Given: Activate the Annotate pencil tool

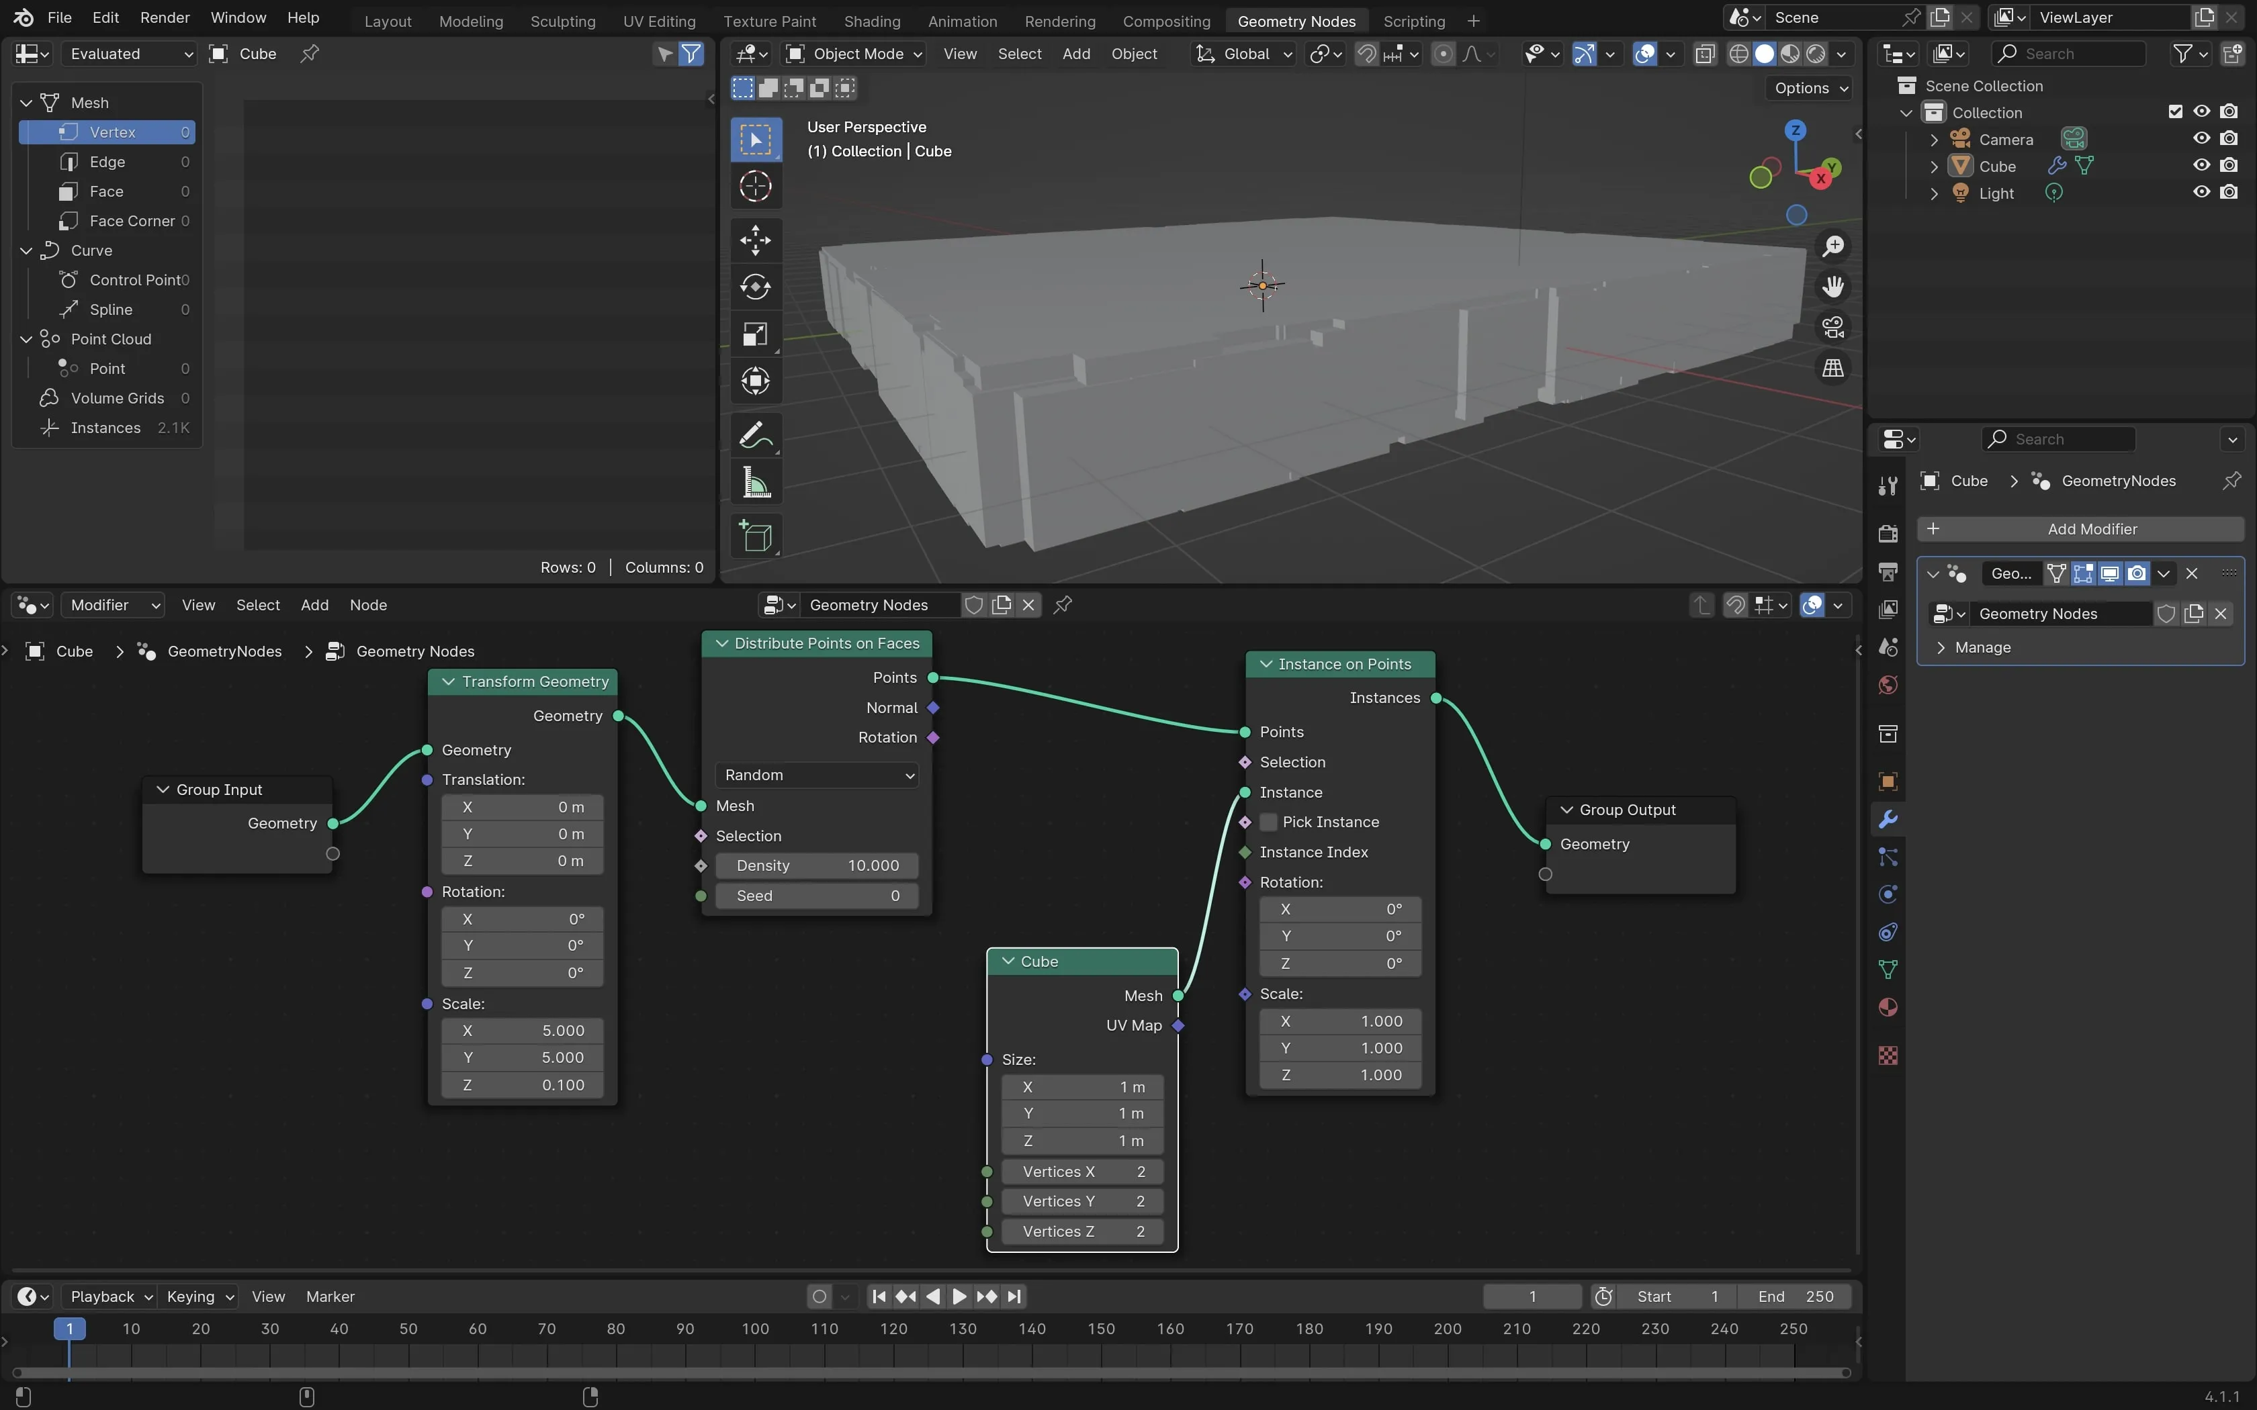Looking at the screenshot, I should [754, 436].
